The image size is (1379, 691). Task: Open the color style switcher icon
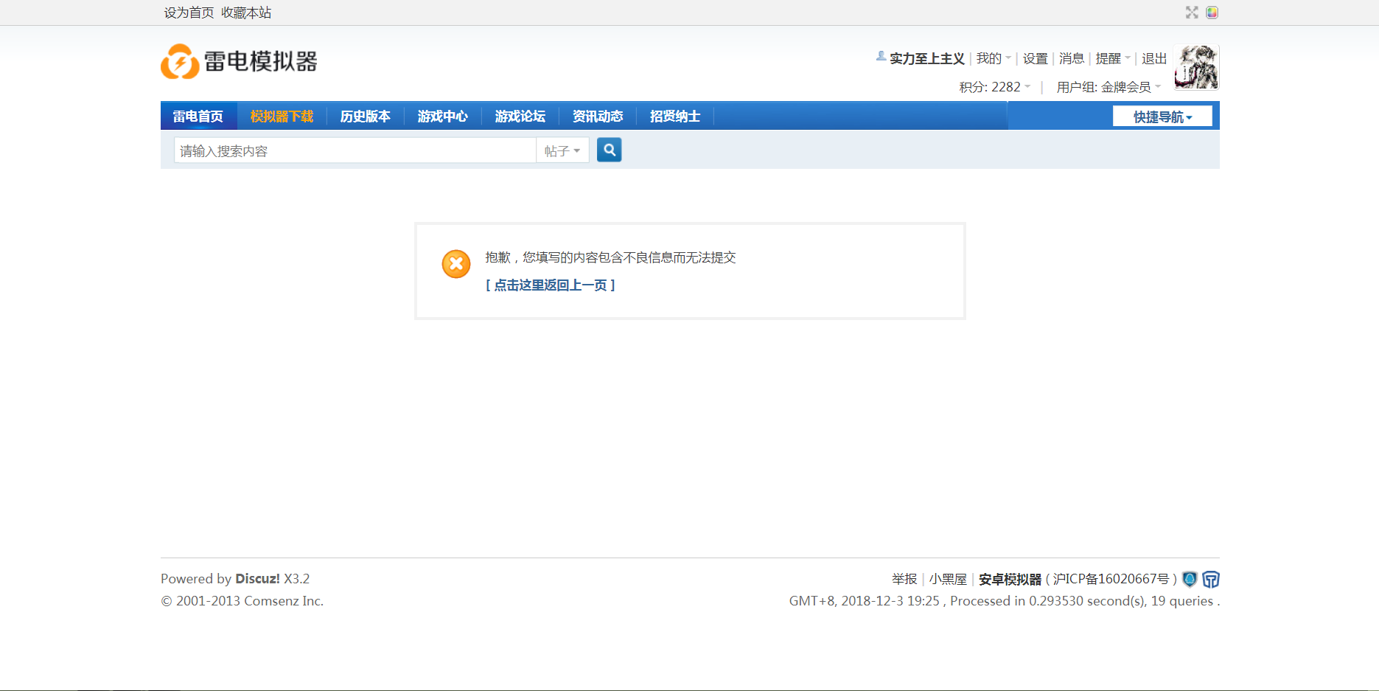1212,13
